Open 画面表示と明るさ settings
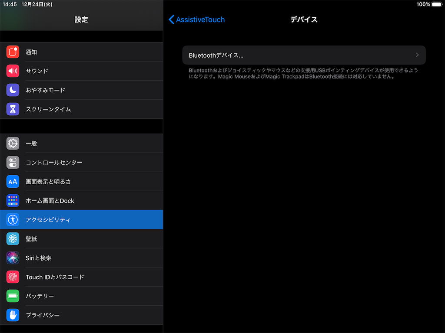445x333 pixels. 81,182
